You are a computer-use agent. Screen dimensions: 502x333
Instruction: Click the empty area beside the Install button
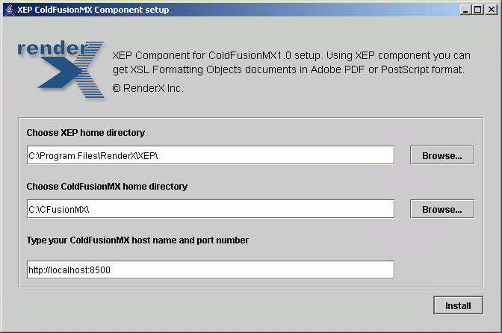click(x=224, y=305)
